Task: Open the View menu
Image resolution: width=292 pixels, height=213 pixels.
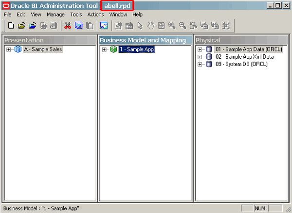Action: [x=36, y=15]
